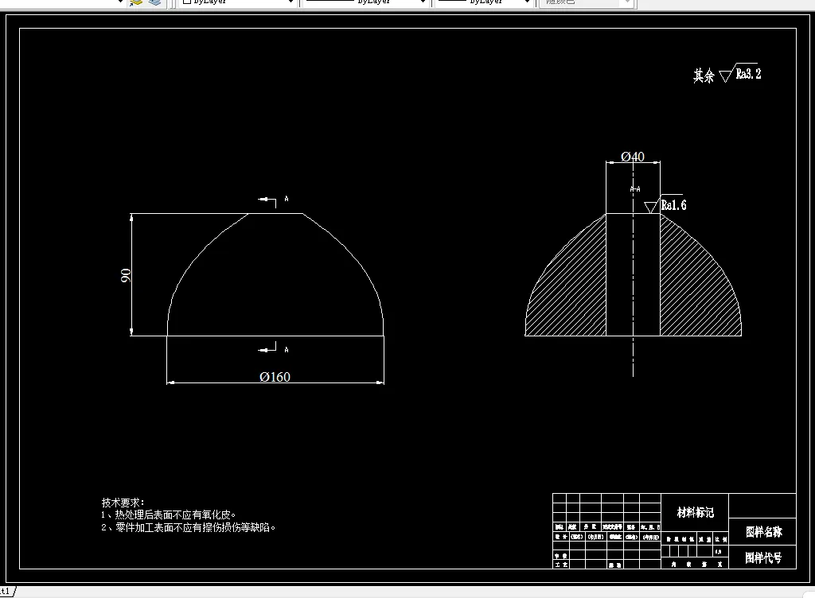Select the note 零件加工表面不应有擦伤损伤等缺陷
This screenshot has width=815, height=598.
(x=188, y=527)
